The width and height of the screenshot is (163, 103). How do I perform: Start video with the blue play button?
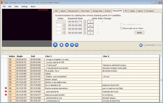click(55, 45)
